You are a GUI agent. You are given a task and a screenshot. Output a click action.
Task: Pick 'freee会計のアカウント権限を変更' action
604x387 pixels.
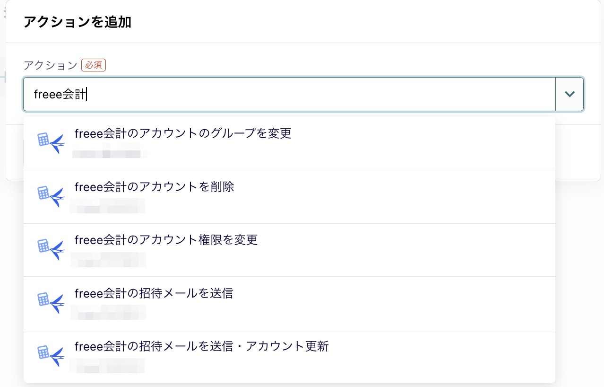[x=166, y=240]
